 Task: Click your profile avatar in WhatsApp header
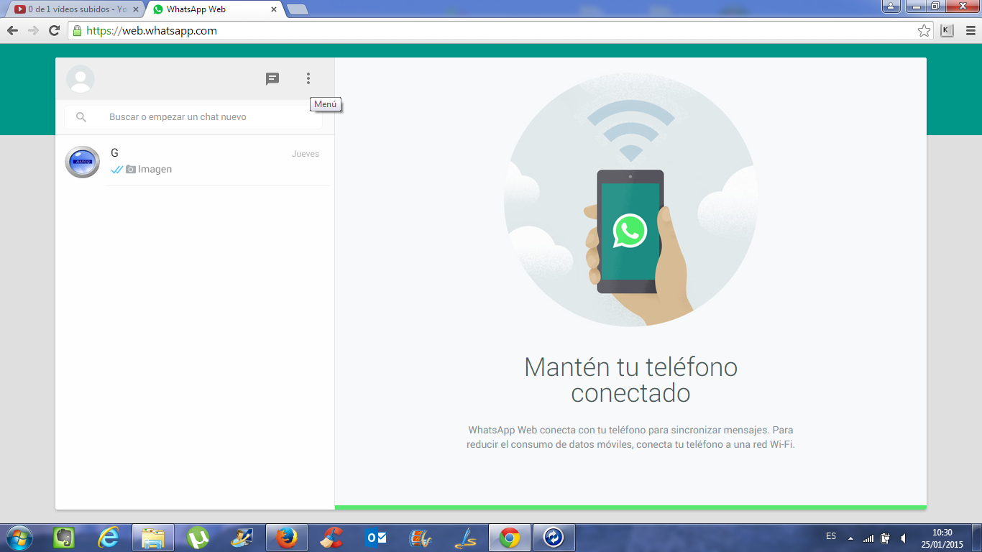point(81,79)
